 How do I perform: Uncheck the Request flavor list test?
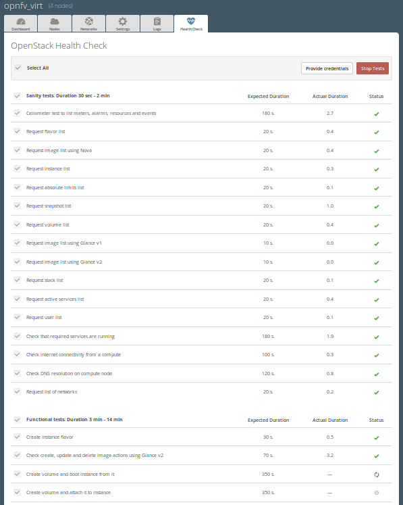(x=18, y=131)
